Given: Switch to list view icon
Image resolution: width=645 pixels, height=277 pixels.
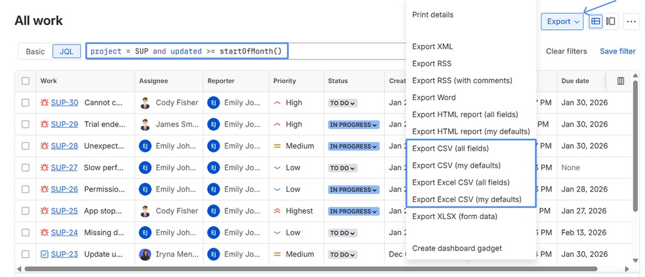Looking at the screenshot, I should pyautogui.click(x=596, y=21).
